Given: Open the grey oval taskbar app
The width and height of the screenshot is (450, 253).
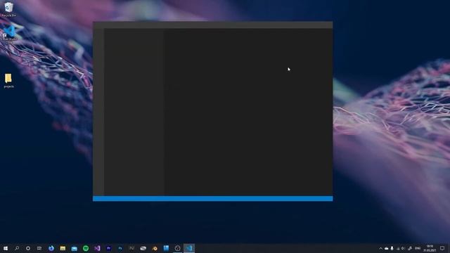Looking at the screenshot, I should coord(143,248).
